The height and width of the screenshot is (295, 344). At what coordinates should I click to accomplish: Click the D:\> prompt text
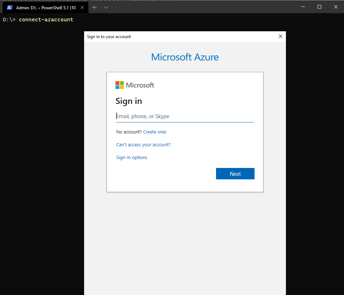click(9, 20)
